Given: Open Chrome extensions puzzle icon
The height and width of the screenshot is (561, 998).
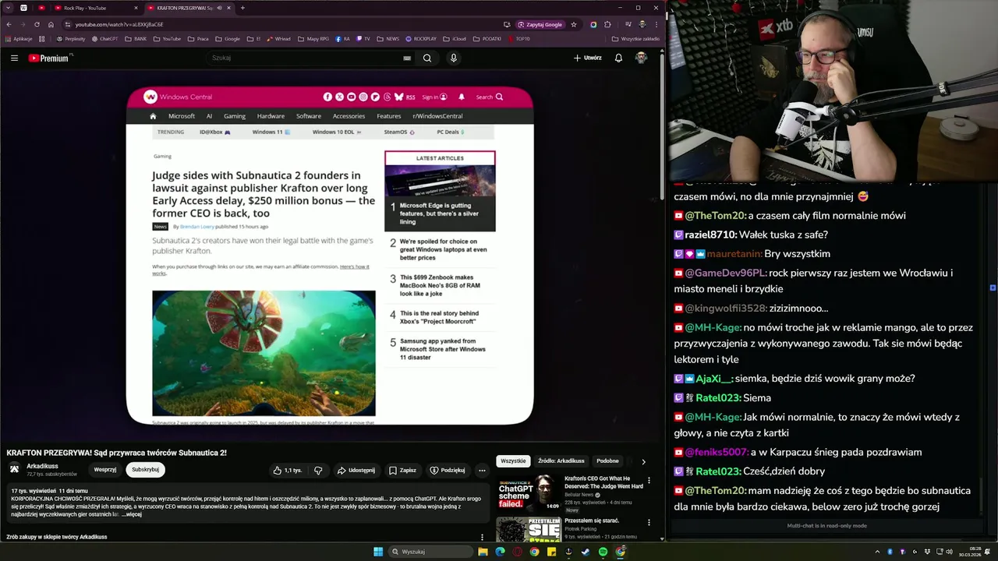Looking at the screenshot, I should pyautogui.click(x=607, y=24).
